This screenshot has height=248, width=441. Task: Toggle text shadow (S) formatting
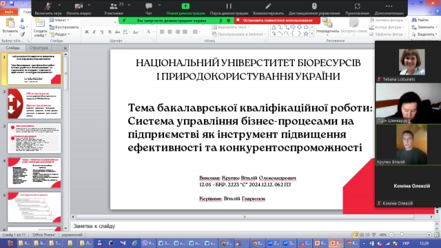[110, 32]
